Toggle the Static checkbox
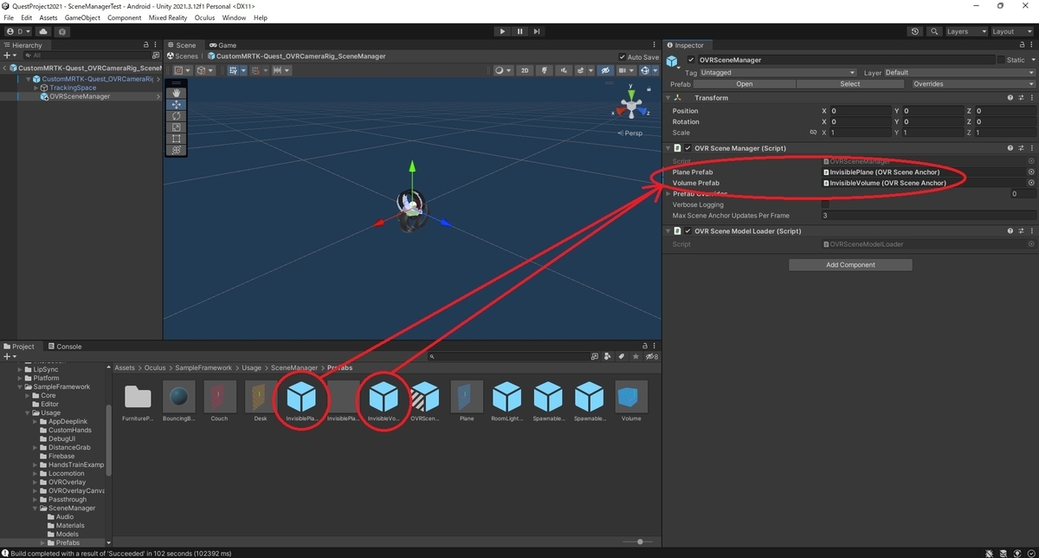The image size is (1039, 558). 1002,60
